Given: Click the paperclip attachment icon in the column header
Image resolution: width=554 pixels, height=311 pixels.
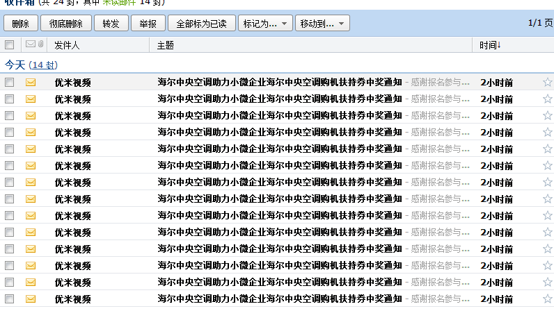Looking at the screenshot, I should [41, 44].
